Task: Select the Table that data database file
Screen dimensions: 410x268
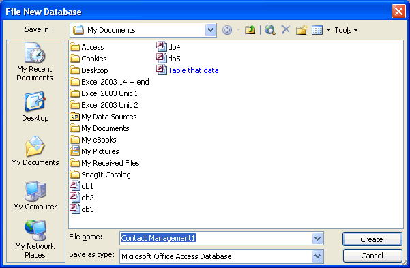Action: coord(188,70)
